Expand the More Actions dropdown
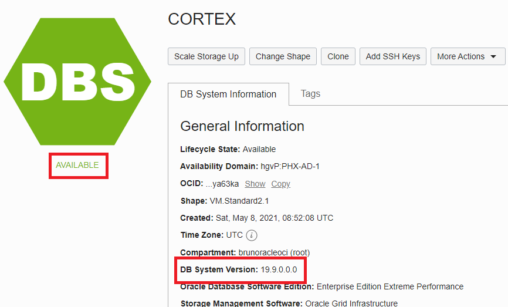This screenshot has width=508, height=307. 468,56
